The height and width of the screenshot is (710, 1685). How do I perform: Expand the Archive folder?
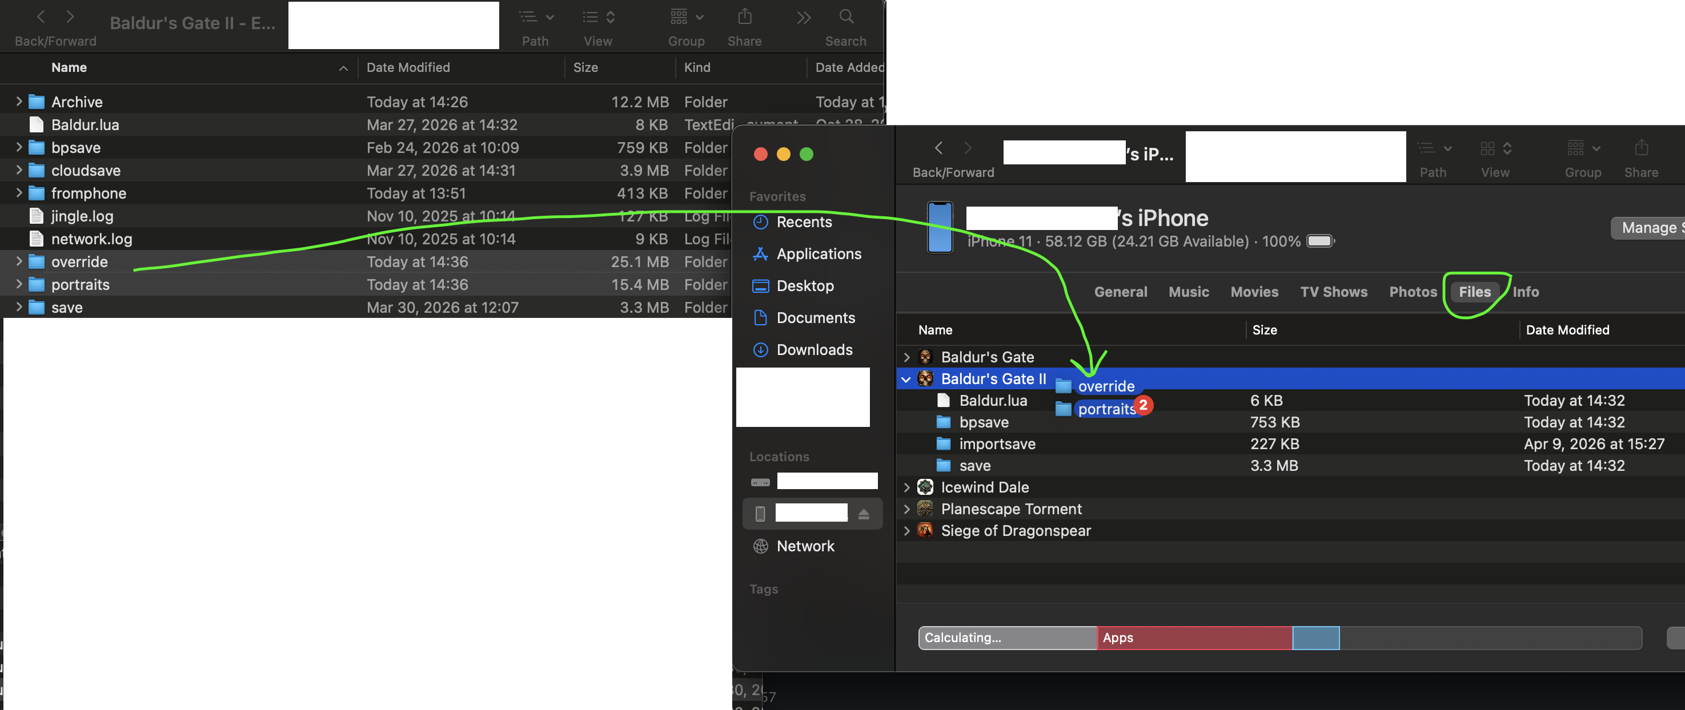pos(19,102)
